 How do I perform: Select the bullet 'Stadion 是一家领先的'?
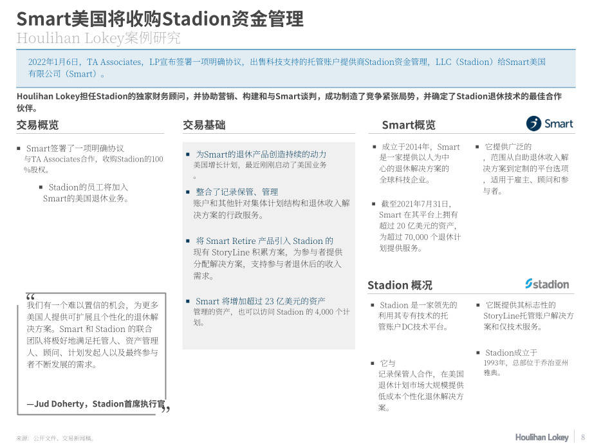point(418,304)
